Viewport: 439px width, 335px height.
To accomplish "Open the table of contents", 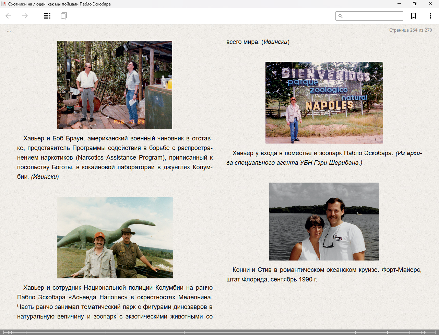I will point(47,16).
